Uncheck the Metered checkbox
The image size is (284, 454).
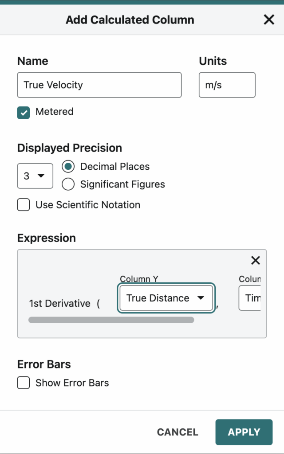(x=24, y=113)
